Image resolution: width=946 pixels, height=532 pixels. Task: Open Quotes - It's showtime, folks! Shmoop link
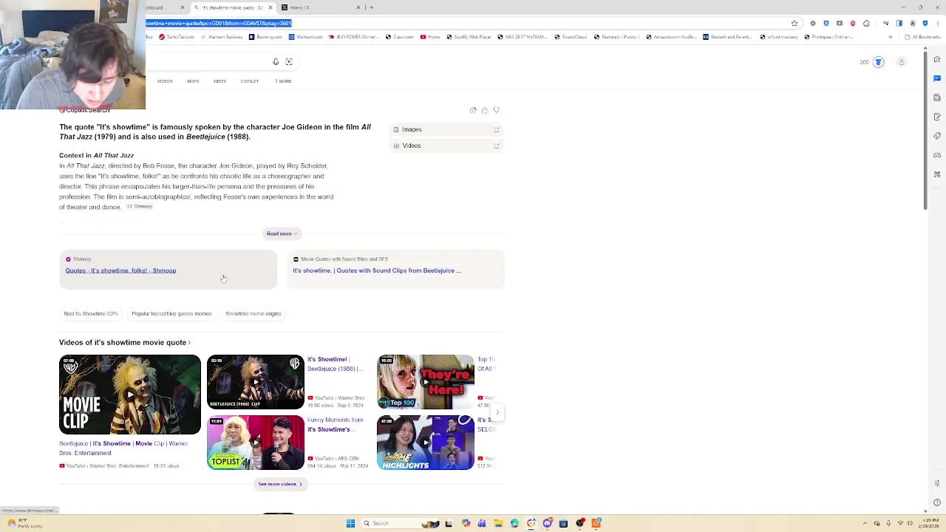120,270
